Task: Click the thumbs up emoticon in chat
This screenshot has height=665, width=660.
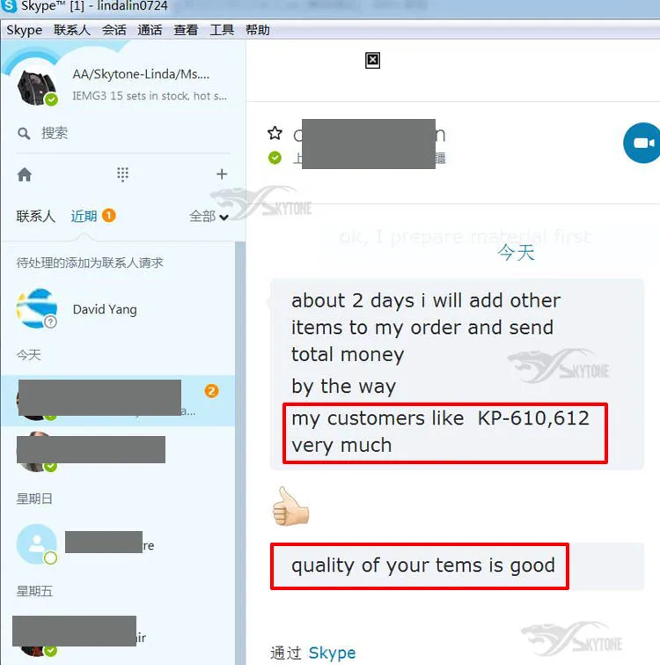Action: click(290, 506)
